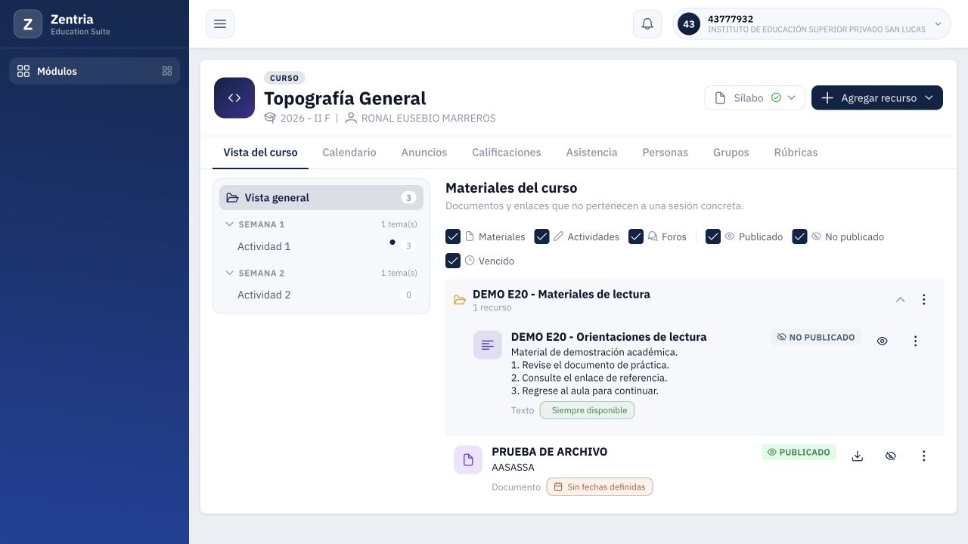Open options menu for Materiales de lectura folder
Image resolution: width=968 pixels, height=544 pixels.
click(923, 299)
